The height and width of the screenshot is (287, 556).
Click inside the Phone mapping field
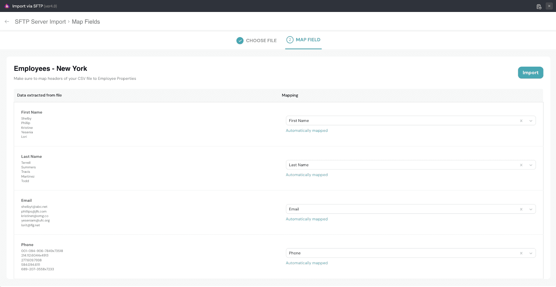400,253
